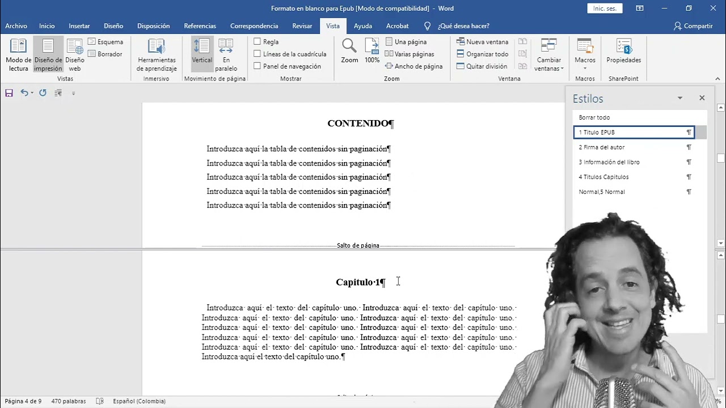Redo action in quick access toolbar
Viewport: 726px width, 408px height.
click(x=43, y=93)
